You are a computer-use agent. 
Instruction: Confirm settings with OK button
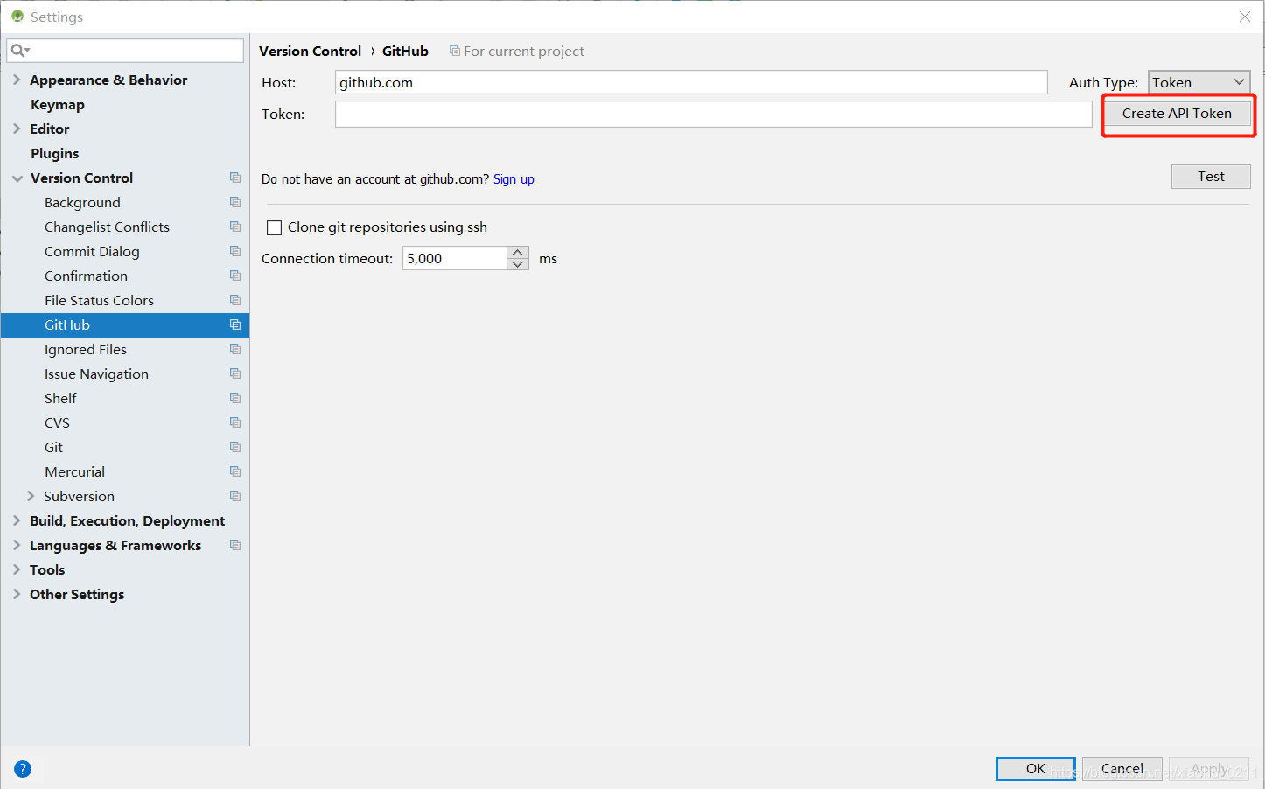coord(1036,769)
